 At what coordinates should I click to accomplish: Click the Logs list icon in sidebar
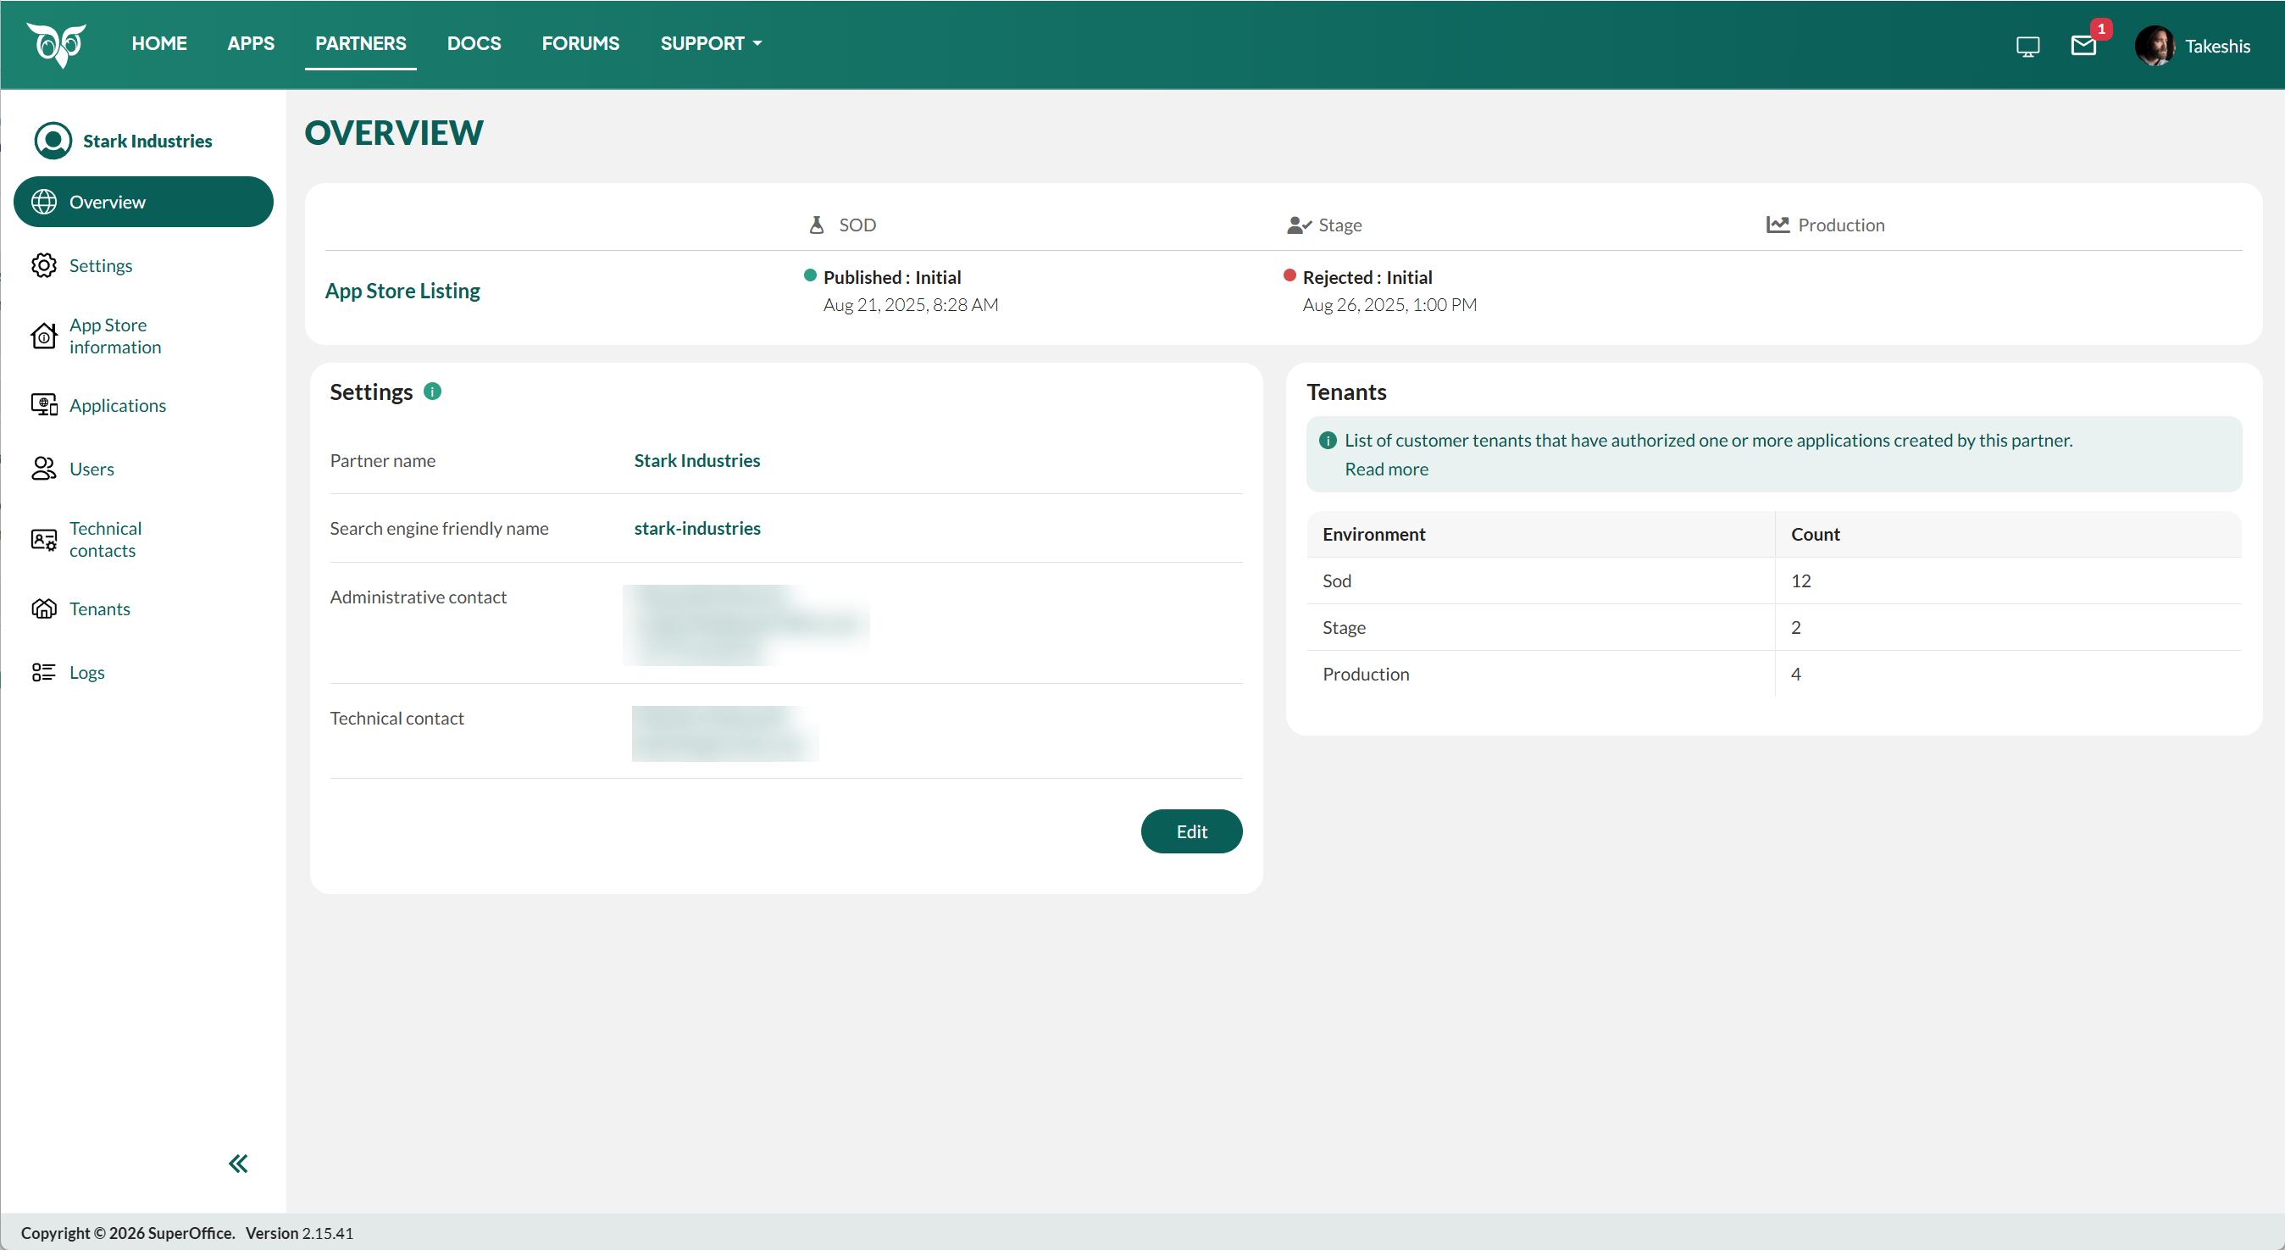43,673
